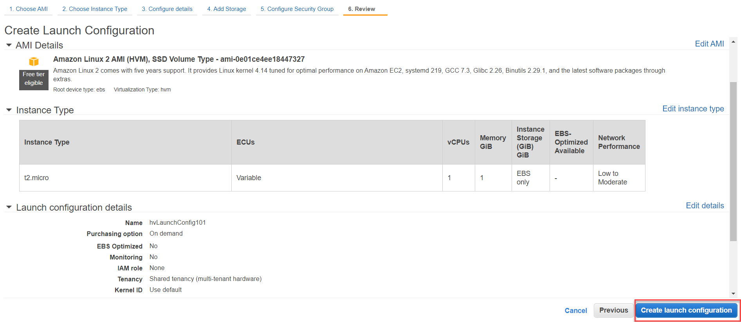Collapse the AMI Details section triangle
741x322 pixels.
[9, 45]
